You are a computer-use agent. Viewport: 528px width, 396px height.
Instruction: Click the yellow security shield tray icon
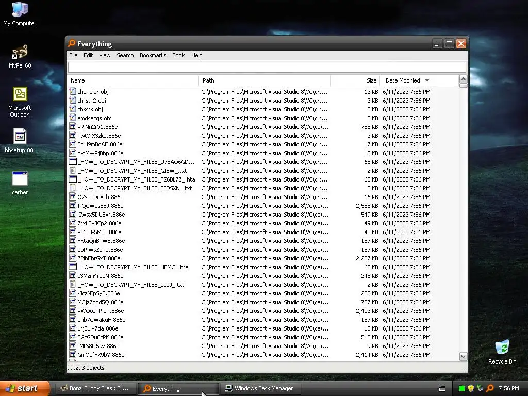tap(471, 388)
